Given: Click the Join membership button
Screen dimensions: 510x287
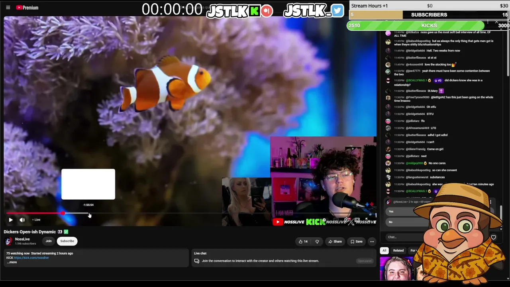Looking at the screenshot, I should coord(49,241).
